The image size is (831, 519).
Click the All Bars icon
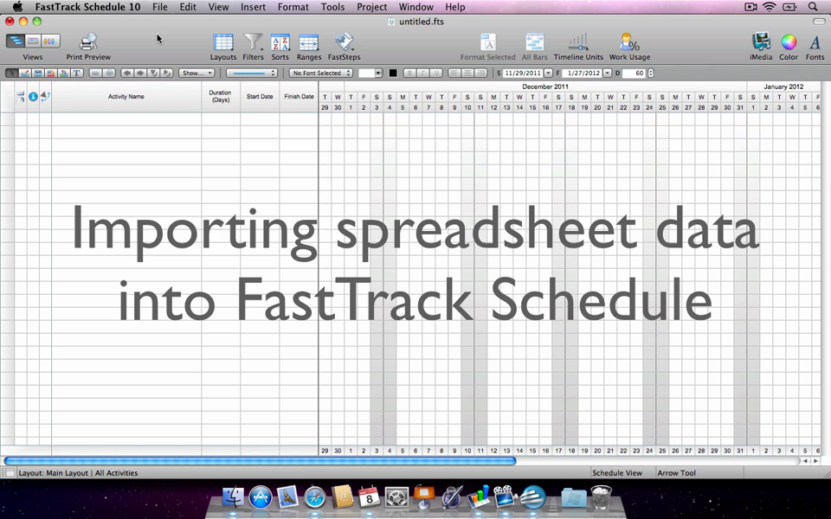535,47
